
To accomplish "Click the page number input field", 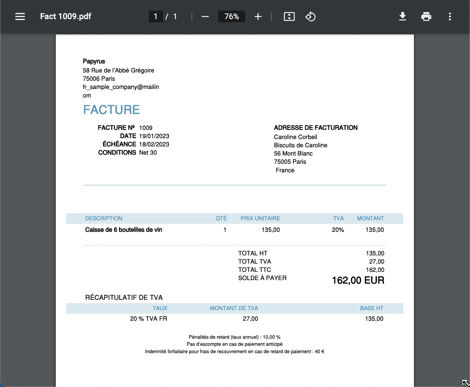I will point(156,16).
